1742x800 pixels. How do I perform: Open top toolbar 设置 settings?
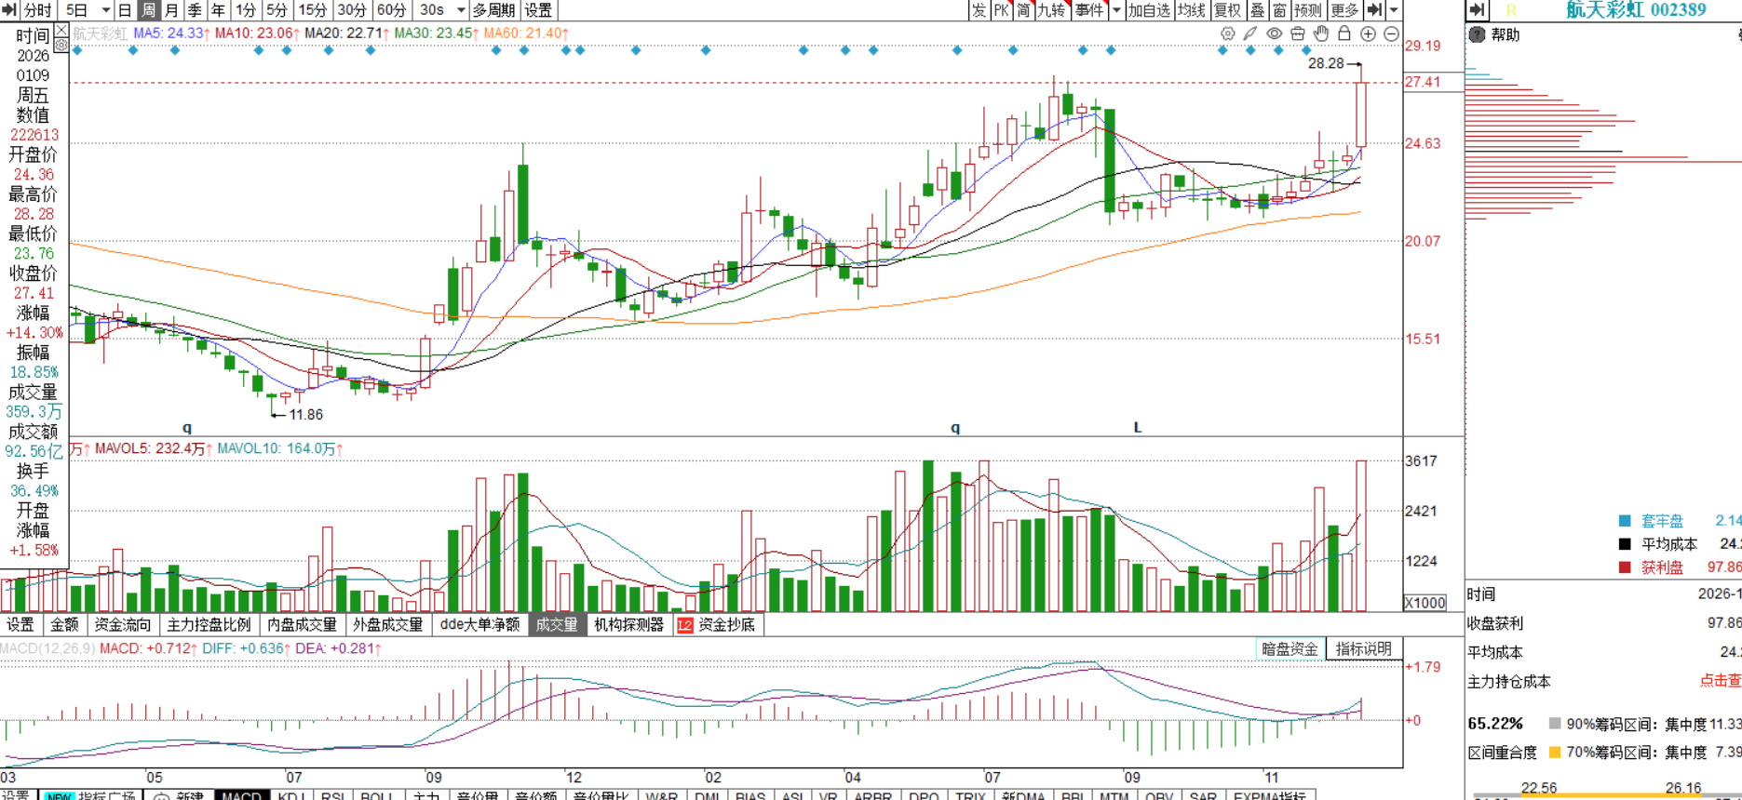coord(538,10)
